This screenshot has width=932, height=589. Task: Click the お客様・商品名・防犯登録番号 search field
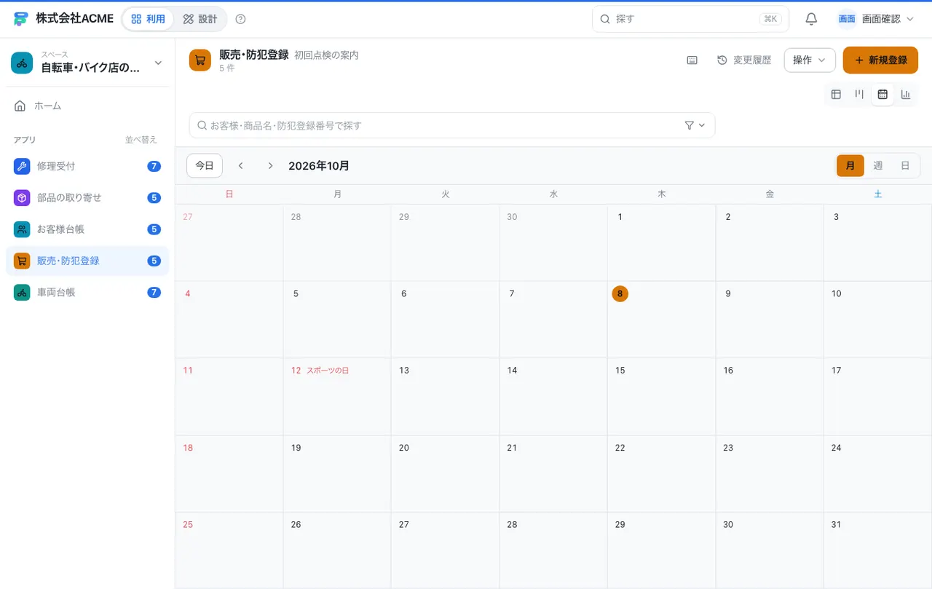[x=451, y=125]
